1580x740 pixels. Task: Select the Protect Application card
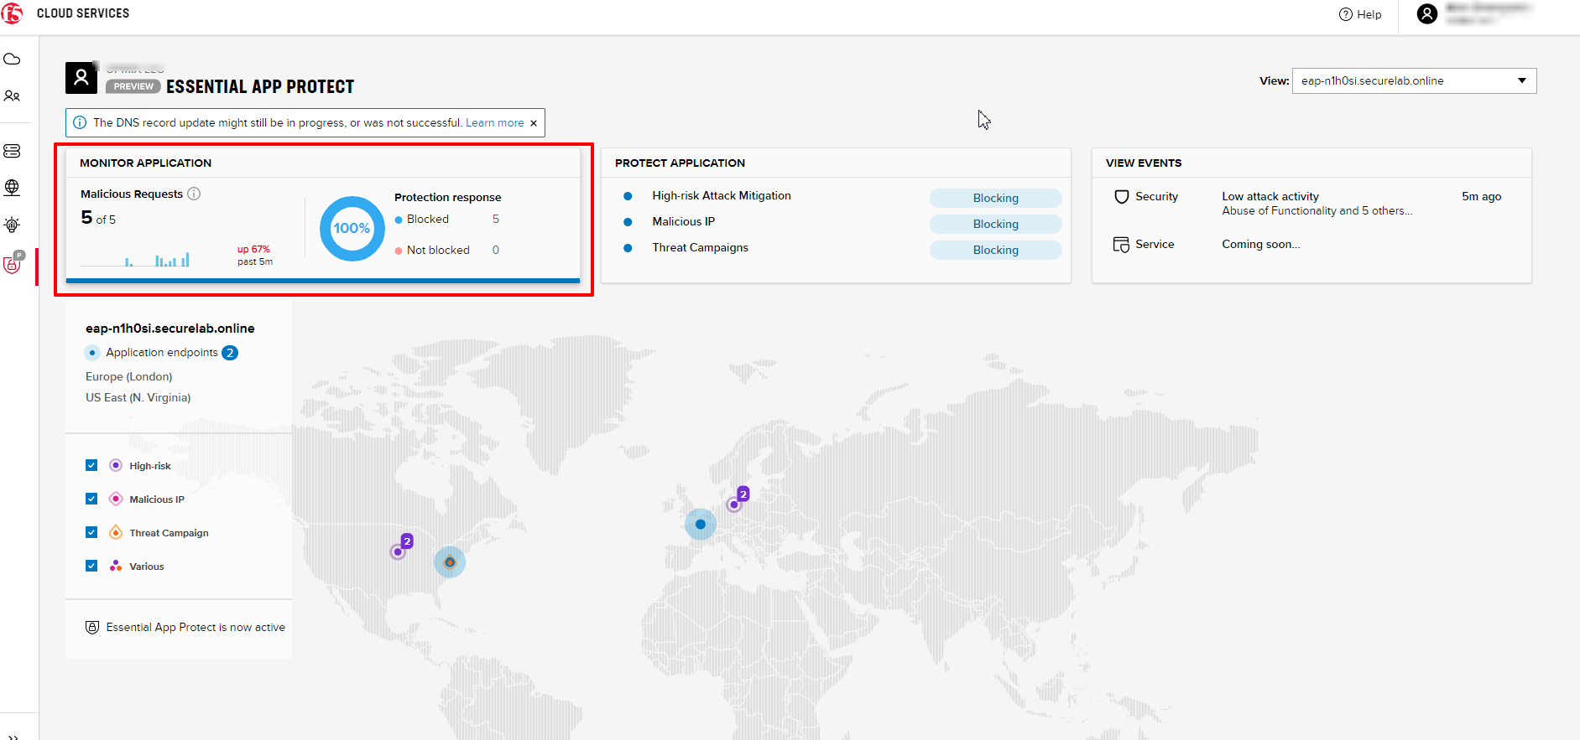click(836, 216)
